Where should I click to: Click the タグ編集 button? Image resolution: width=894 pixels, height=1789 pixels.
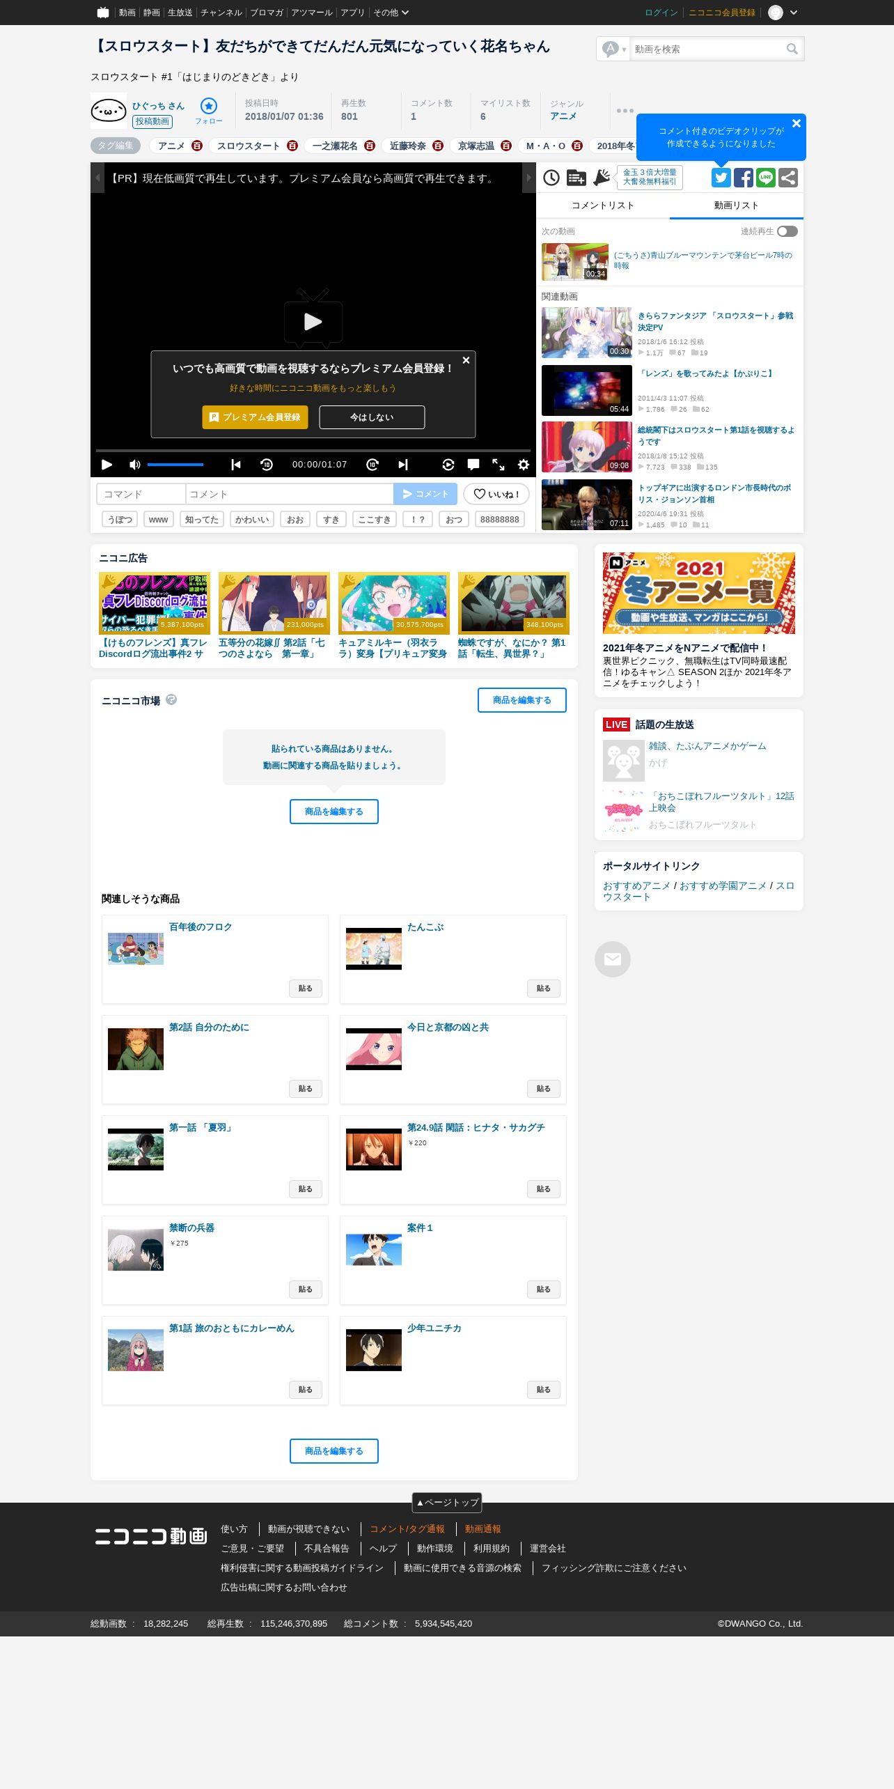[116, 146]
